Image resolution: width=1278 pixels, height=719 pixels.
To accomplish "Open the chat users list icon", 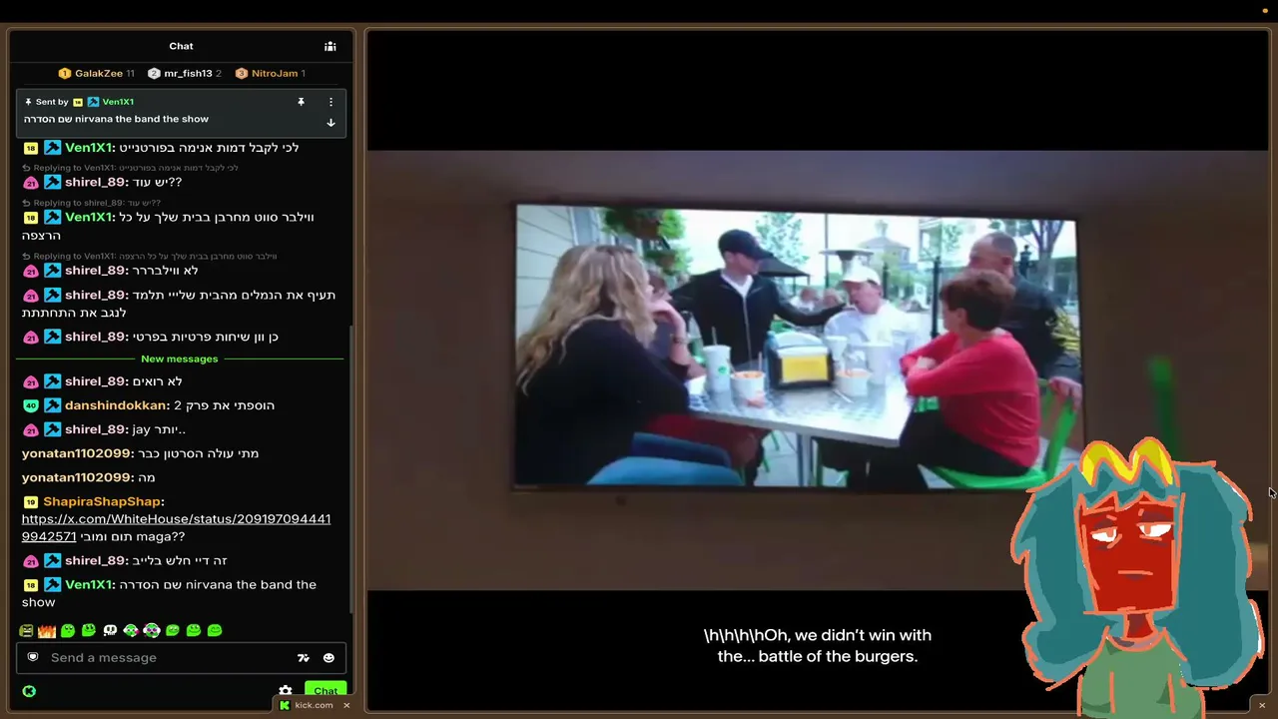I will tap(329, 46).
